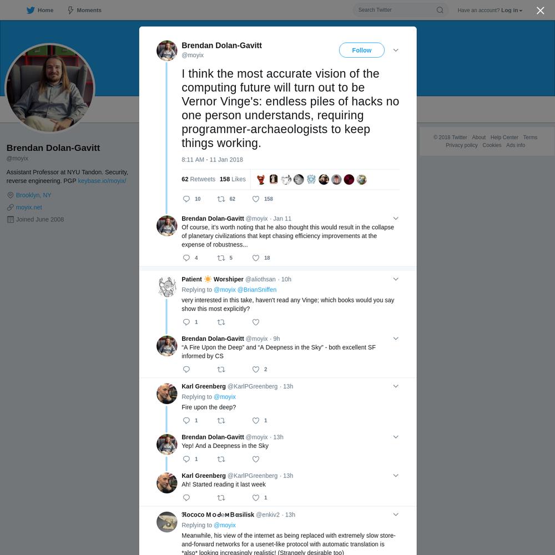Image resolution: width=555 pixels, height=555 pixels.
Task: Click the search magnifier icon
Action: tap(440, 10)
